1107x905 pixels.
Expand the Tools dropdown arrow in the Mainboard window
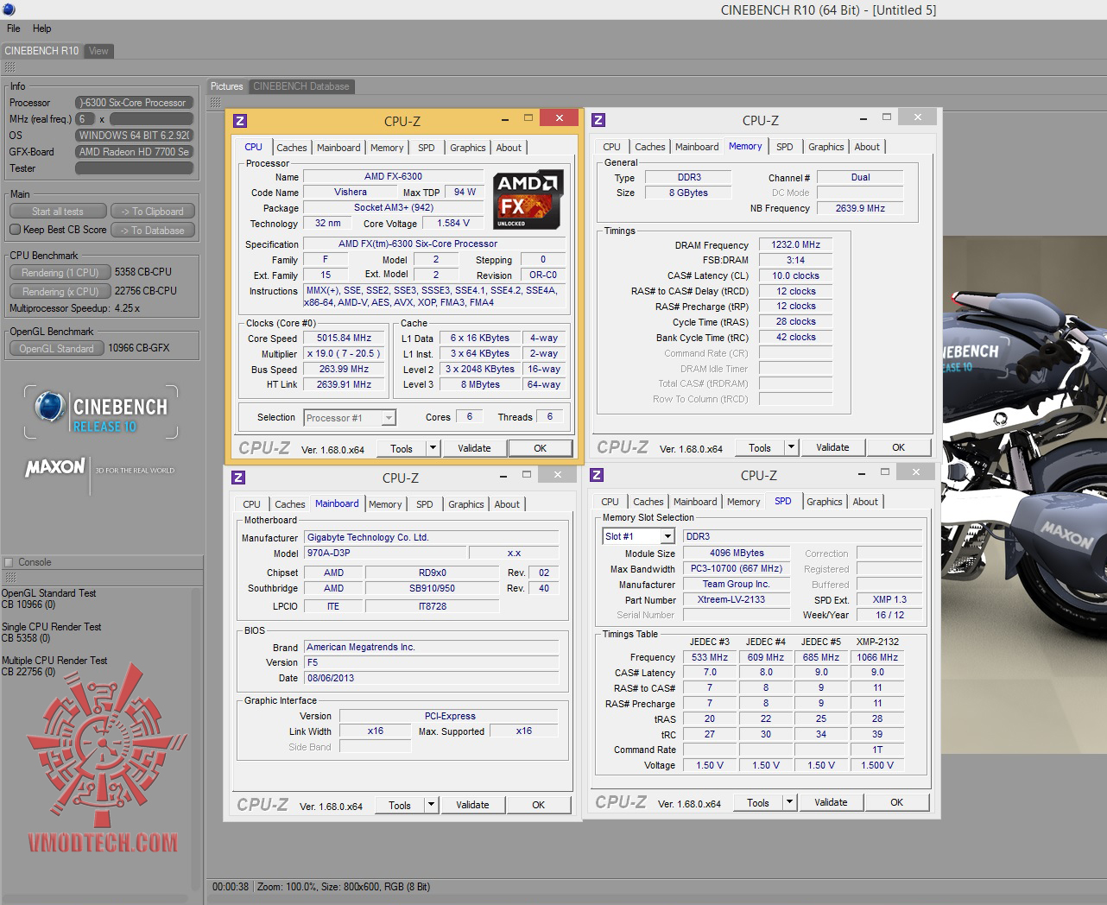431,805
